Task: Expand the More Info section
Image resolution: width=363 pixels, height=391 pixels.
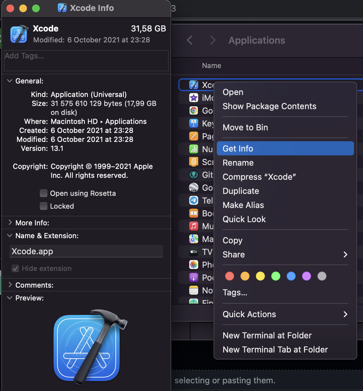Action: pos(9,222)
